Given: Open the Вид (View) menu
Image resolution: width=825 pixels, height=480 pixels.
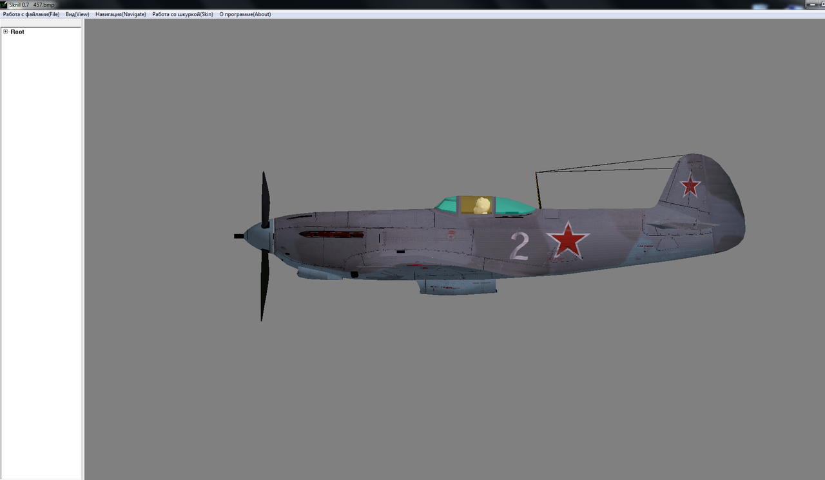Looking at the screenshot, I should click(x=77, y=14).
